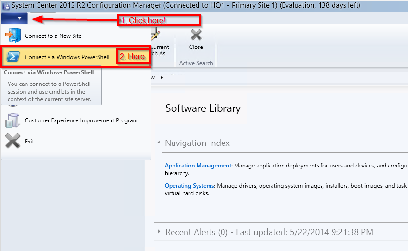Image resolution: width=408 pixels, height=251 pixels.
Task: Click the Save Current Search As pencil icon
Action: tap(155, 35)
